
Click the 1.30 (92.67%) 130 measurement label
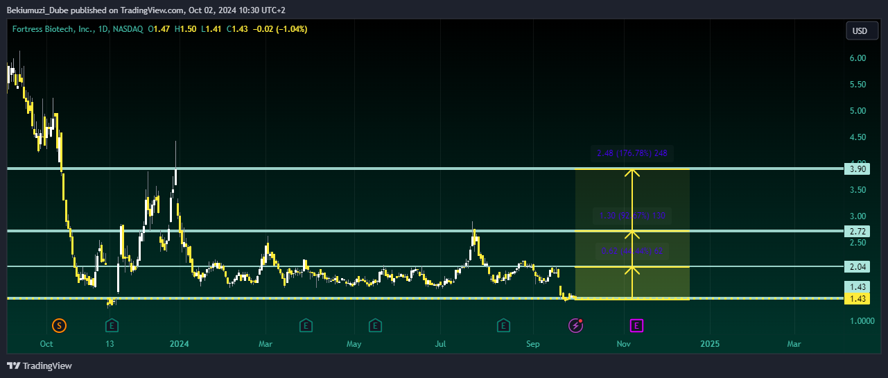[x=632, y=216]
